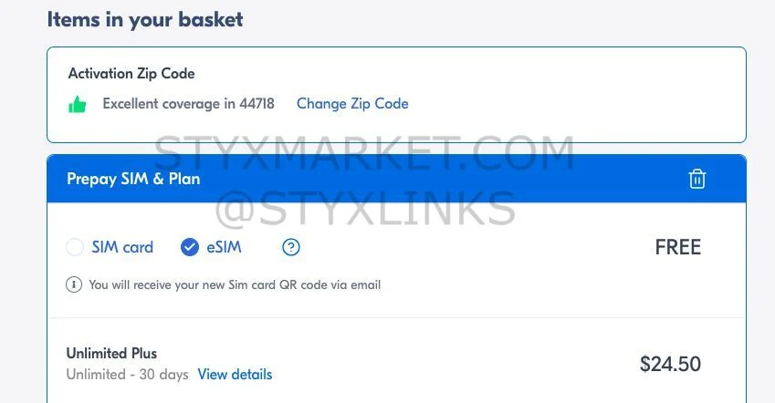Viewport: 775px width, 403px height.
Task: Click the Unlimited - 30 days description
Action: point(128,375)
